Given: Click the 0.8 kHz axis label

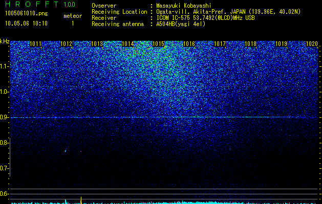Looking at the screenshot, I should coord(4,143).
